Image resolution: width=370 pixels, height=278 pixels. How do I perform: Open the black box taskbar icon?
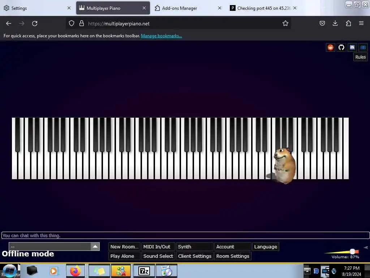[x=32, y=271]
